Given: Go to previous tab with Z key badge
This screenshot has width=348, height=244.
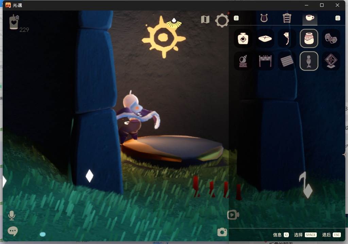Looking at the screenshot, I should click(x=236, y=18).
